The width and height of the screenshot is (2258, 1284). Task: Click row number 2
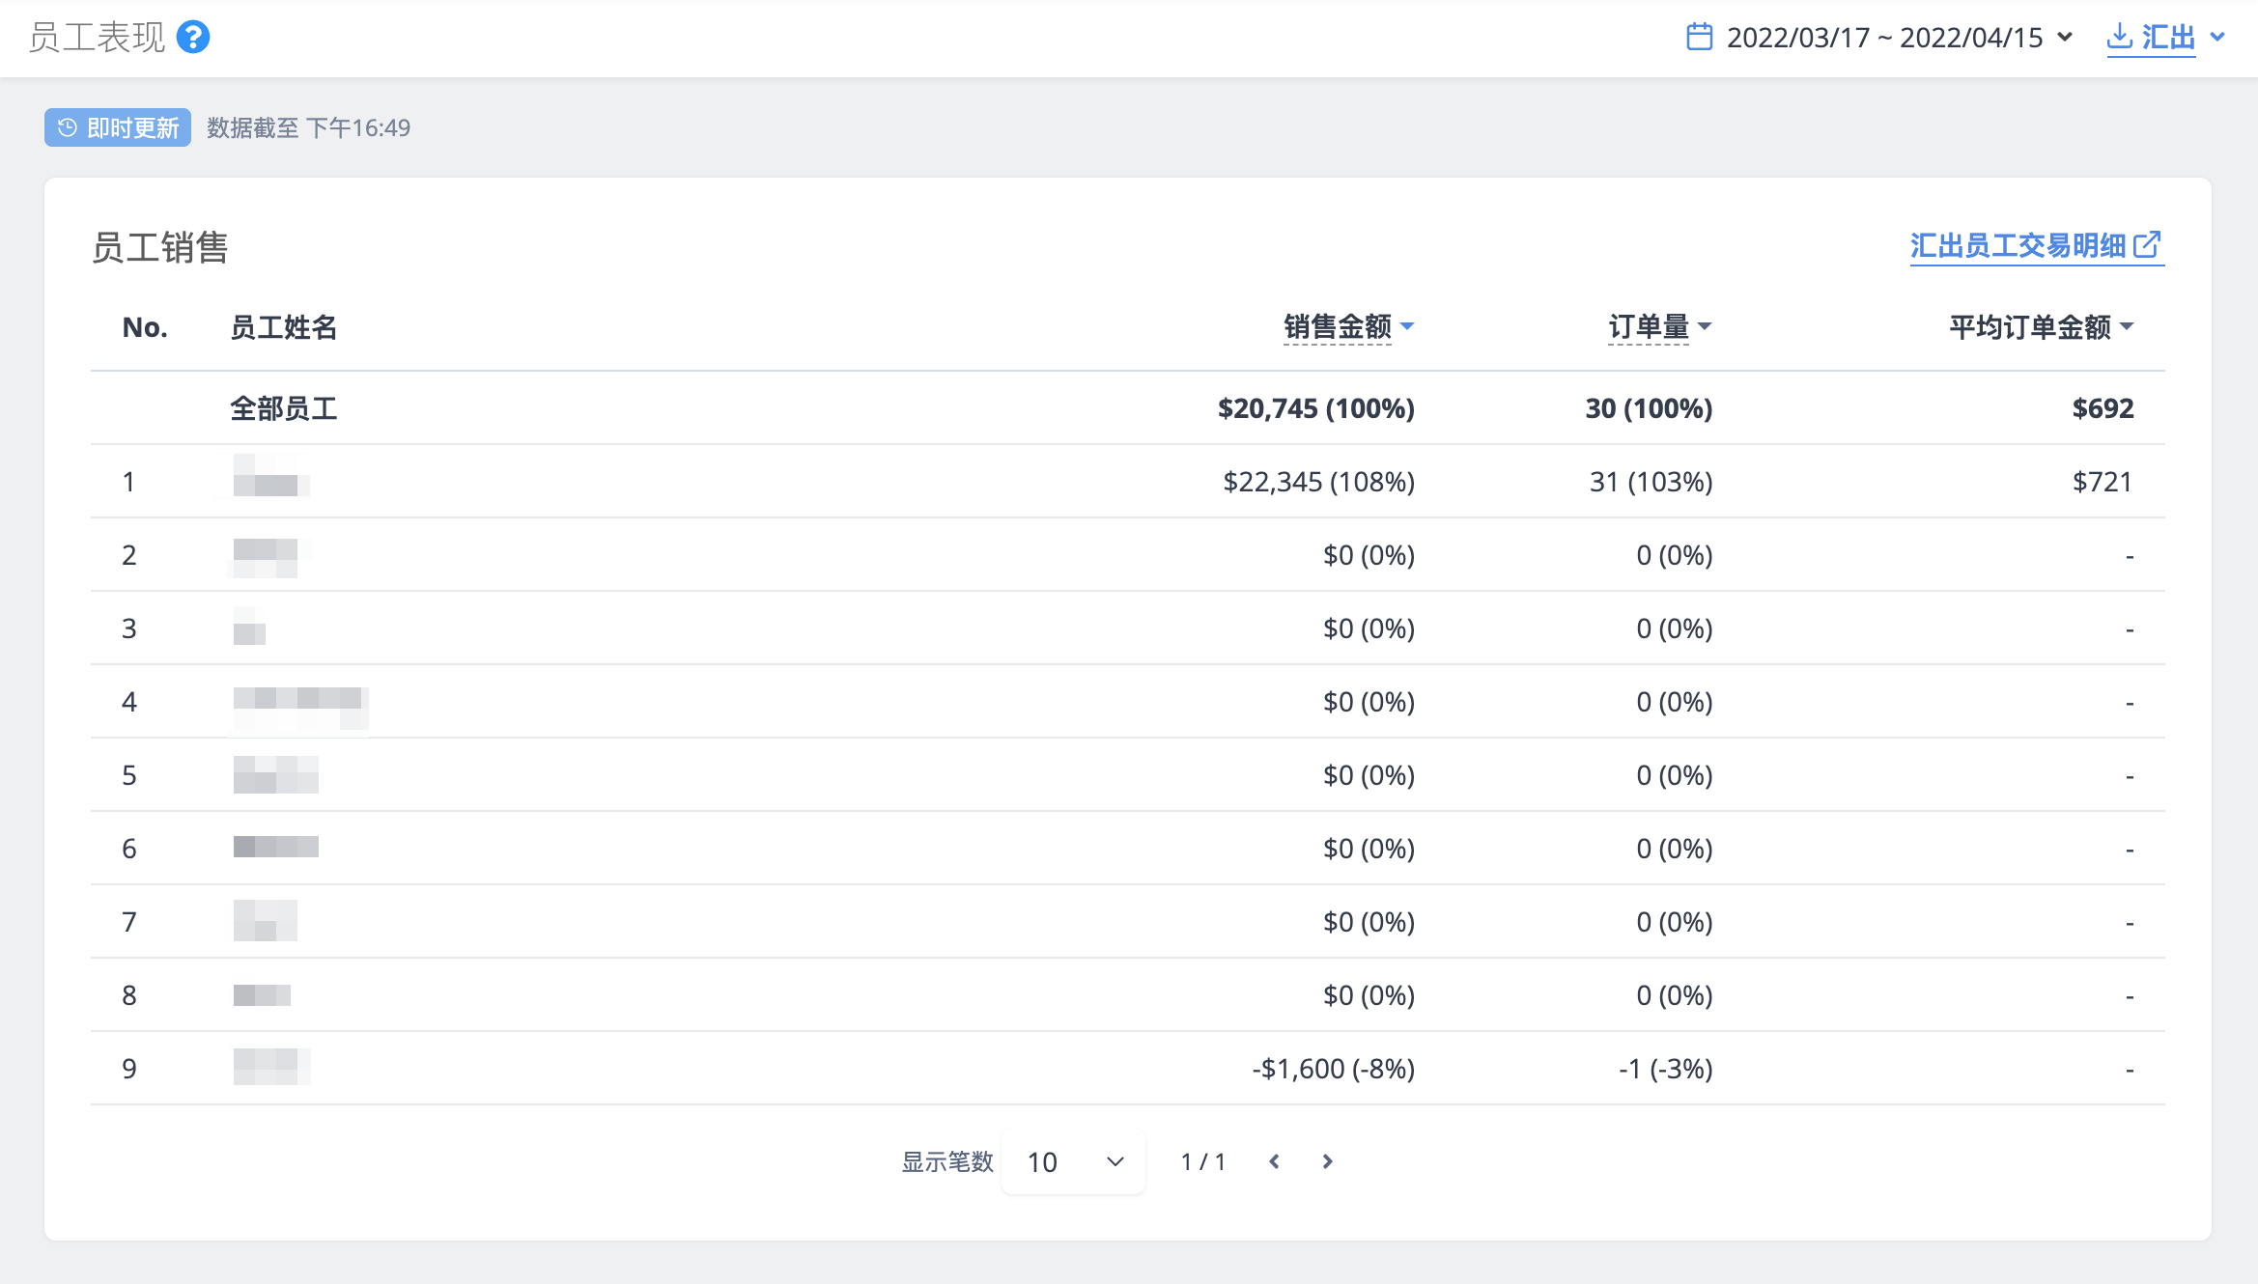pos(129,555)
